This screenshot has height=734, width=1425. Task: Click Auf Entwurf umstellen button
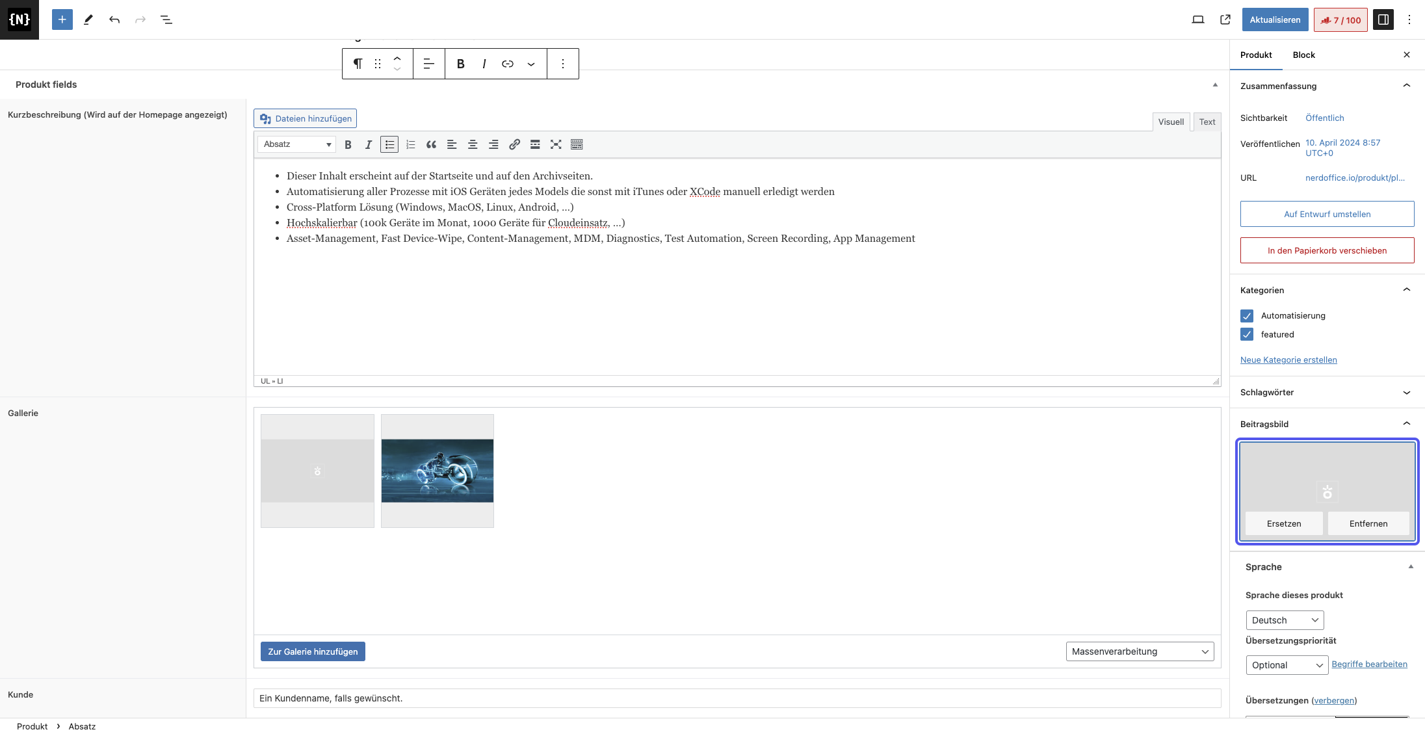coord(1327,214)
